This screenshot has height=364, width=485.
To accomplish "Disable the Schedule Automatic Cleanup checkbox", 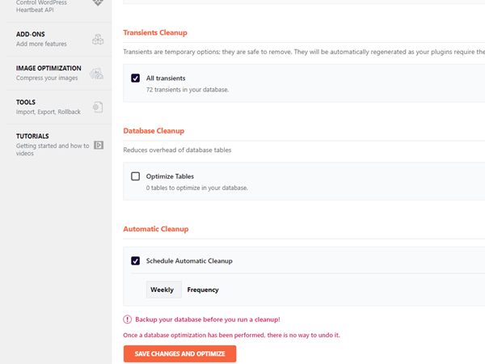I will (135, 261).
